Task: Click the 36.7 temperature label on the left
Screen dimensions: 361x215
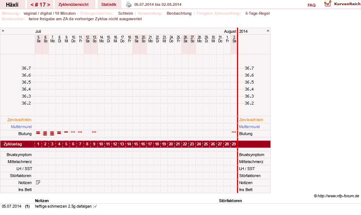Action: tap(26, 68)
